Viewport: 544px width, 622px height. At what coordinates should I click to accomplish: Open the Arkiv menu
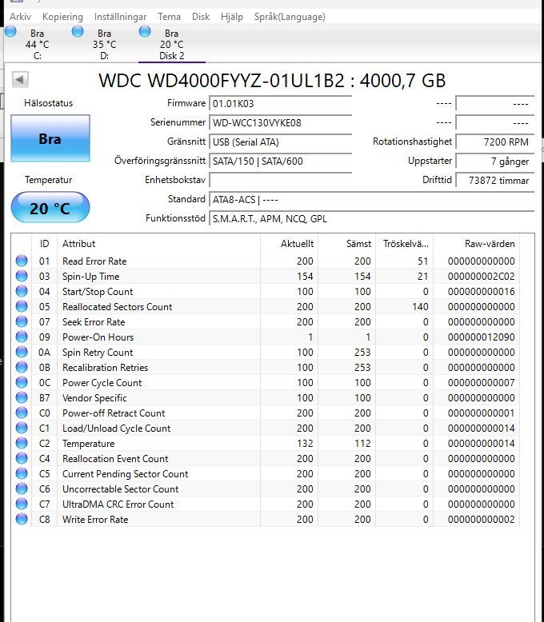pyautogui.click(x=20, y=17)
